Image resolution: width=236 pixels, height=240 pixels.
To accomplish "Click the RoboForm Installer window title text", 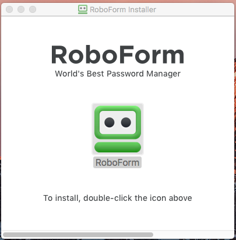I will point(123,9).
